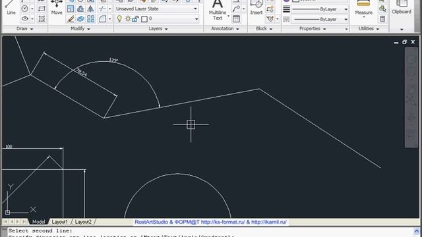Viewport: 422px width, 237px height.
Task: Click the Create Block icon
Action: click(270, 9)
